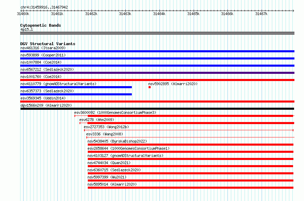Click the 4p15.1 band label

(x=27, y=29)
